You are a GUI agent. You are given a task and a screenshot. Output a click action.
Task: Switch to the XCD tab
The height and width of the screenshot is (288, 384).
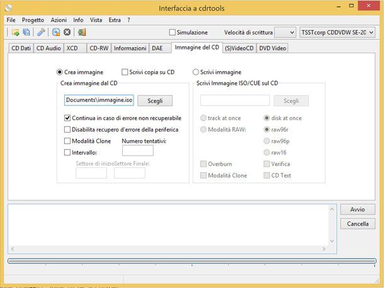[75, 48]
